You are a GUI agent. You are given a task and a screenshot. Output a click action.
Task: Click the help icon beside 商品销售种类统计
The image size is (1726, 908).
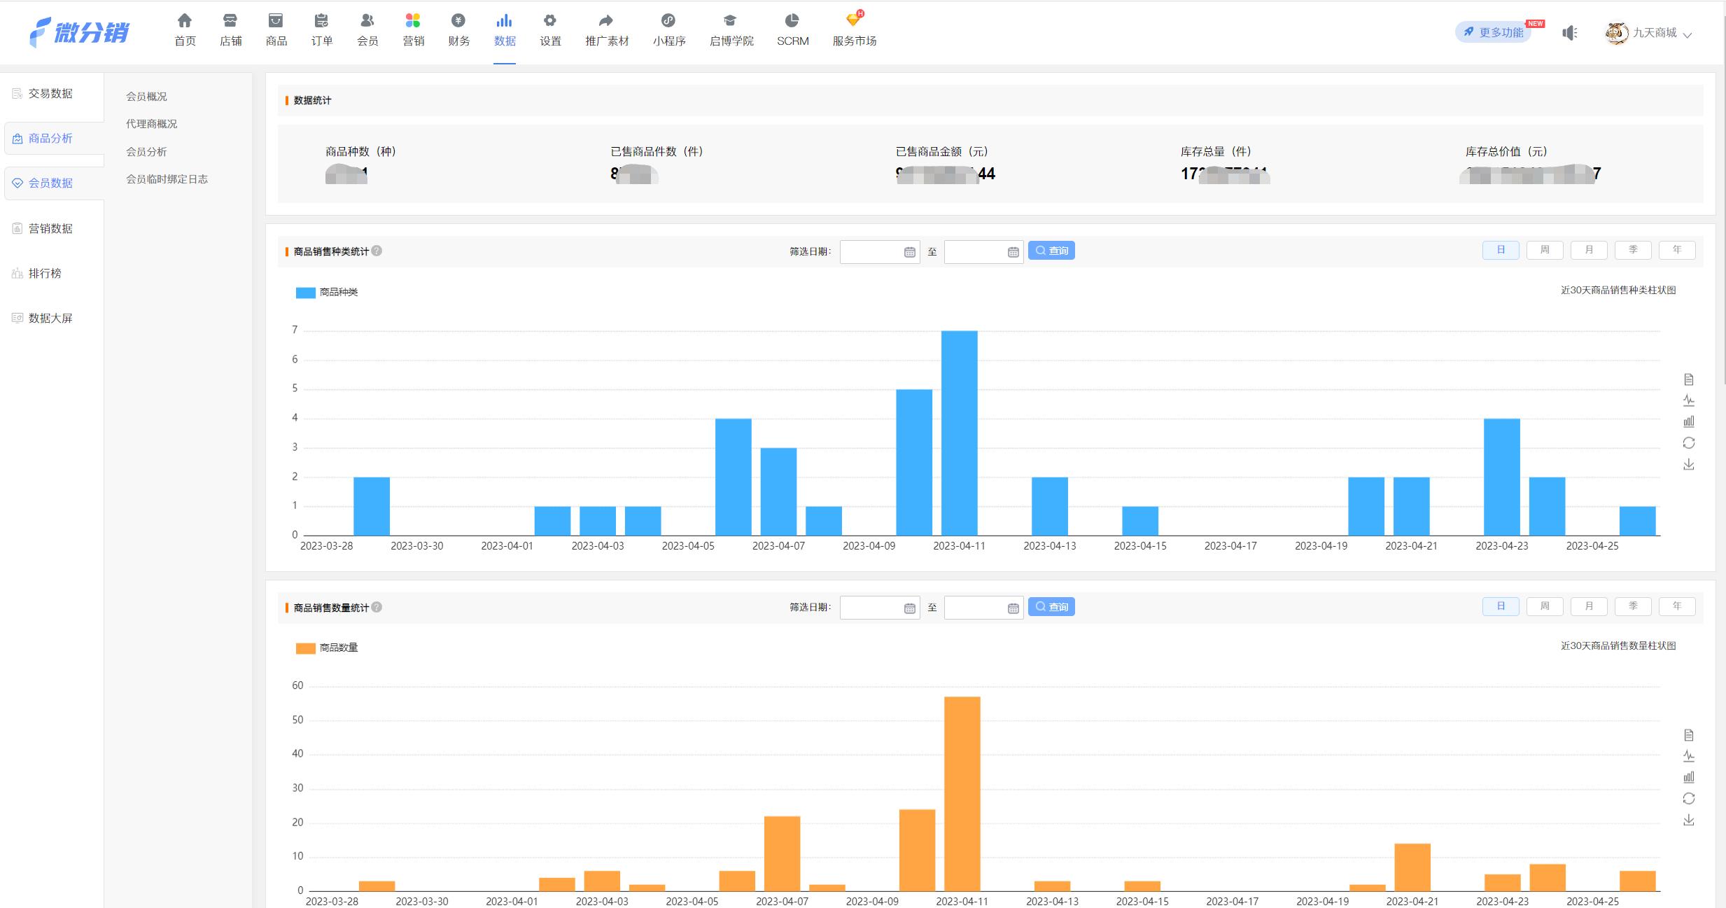(377, 251)
